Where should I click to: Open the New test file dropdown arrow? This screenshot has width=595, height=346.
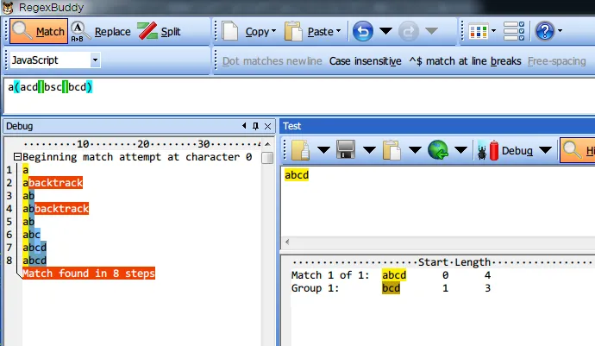click(x=323, y=150)
